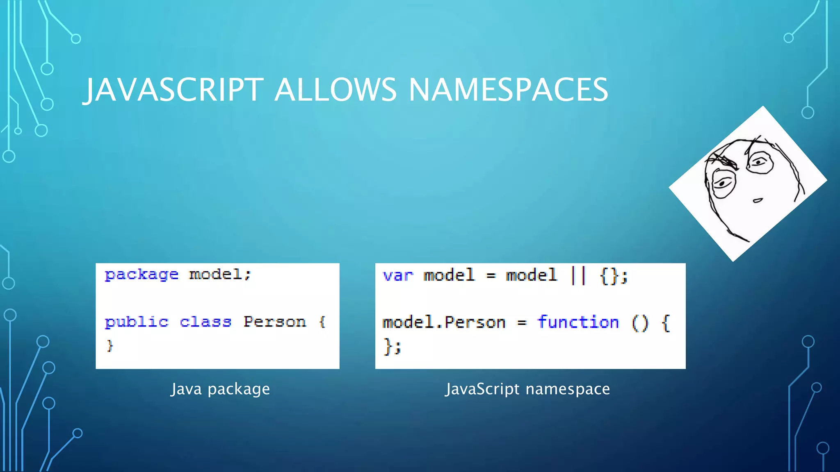840x472 pixels.
Task: Click the 'JavaScript namespace' caption
Action: 528,389
